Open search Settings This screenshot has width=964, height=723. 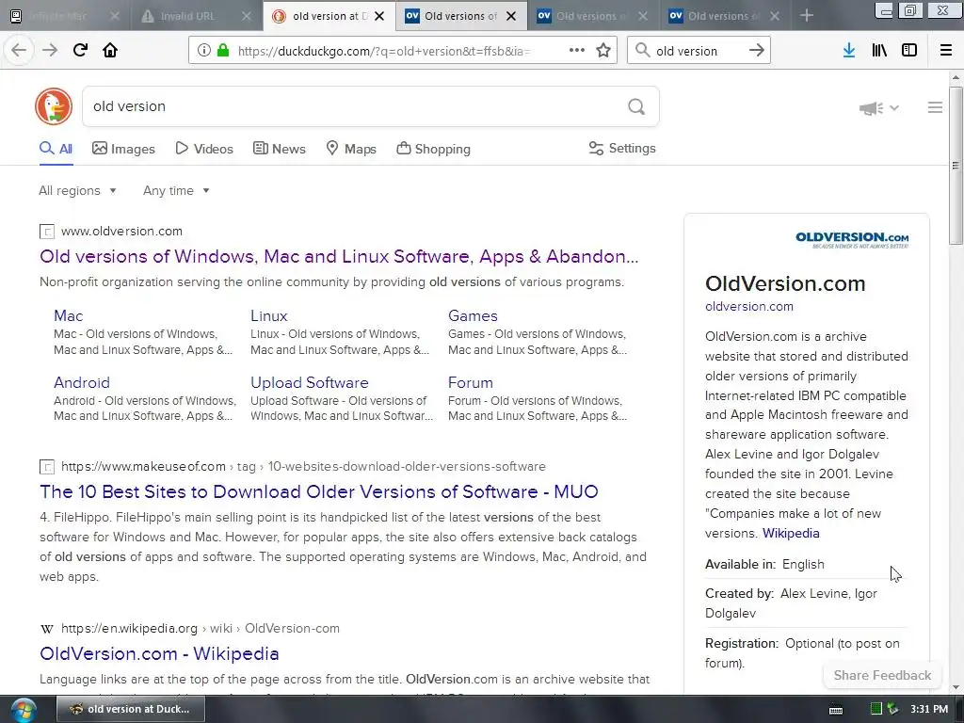pyautogui.click(x=622, y=148)
